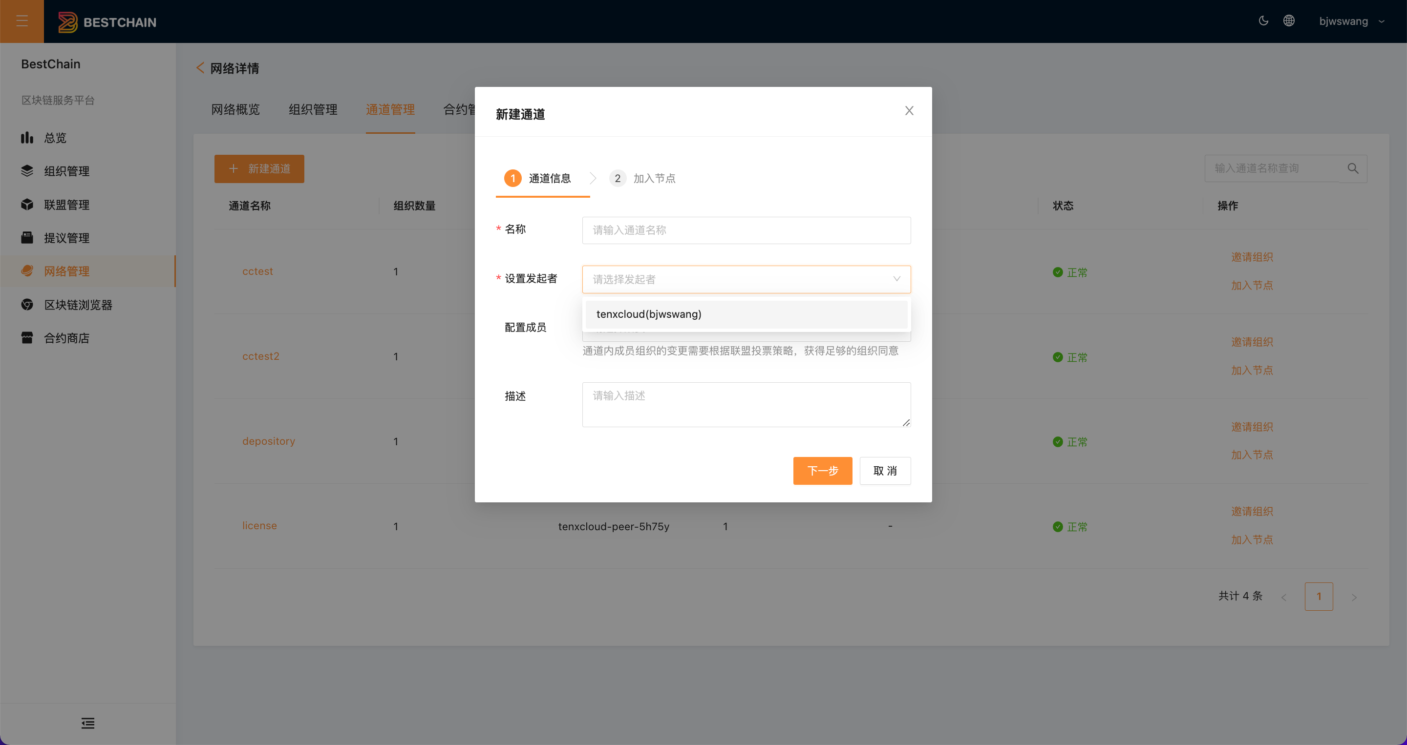Go to pagination page 1
Screen dimensions: 1407x745
click(1319, 596)
